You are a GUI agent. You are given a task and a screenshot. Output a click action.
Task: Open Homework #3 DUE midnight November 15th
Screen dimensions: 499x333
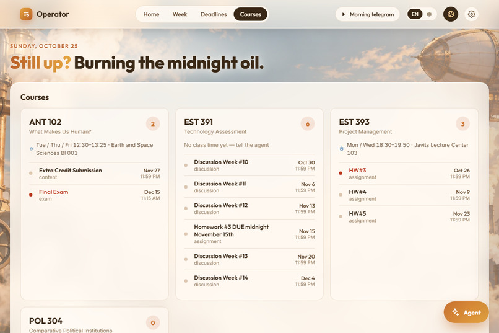[x=249, y=234]
